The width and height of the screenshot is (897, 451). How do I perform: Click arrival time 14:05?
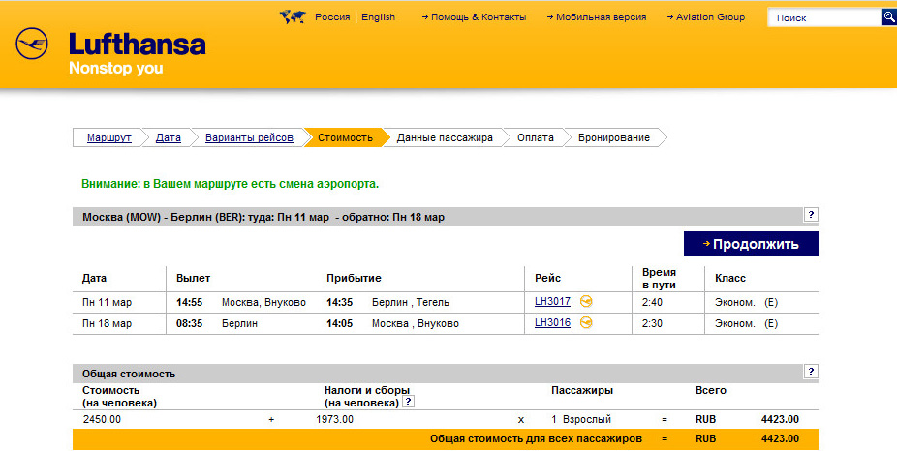tap(340, 323)
